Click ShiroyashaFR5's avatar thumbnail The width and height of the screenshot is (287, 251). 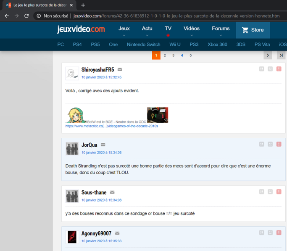[72, 73]
